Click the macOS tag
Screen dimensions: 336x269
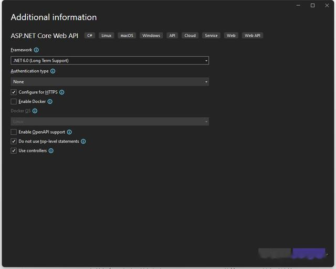(127, 36)
